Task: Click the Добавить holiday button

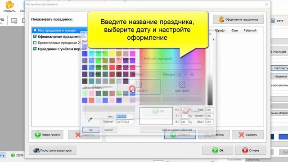Action: (180, 135)
